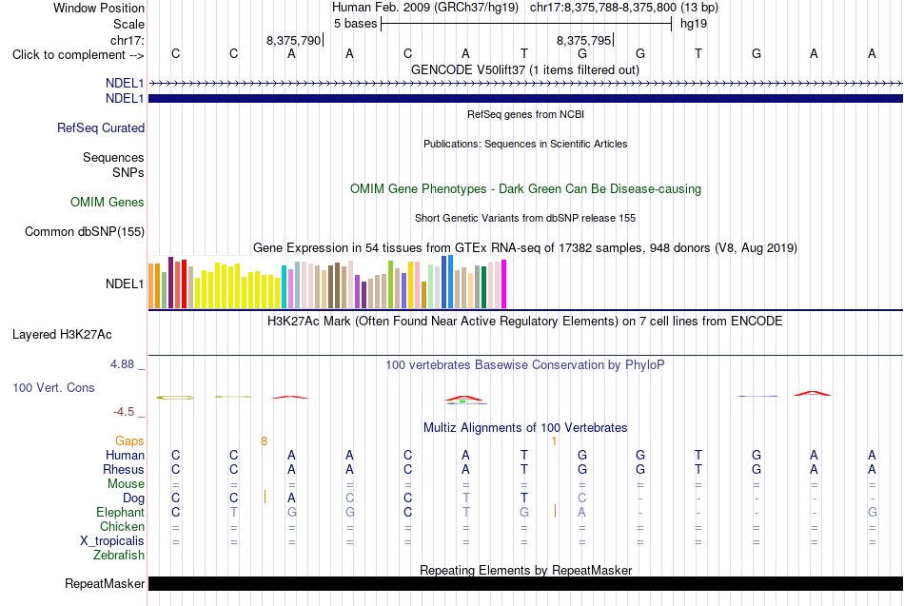Click 'Click to complement -->' to reverse the bases
This screenshot has width=904, height=606.
click(x=78, y=55)
